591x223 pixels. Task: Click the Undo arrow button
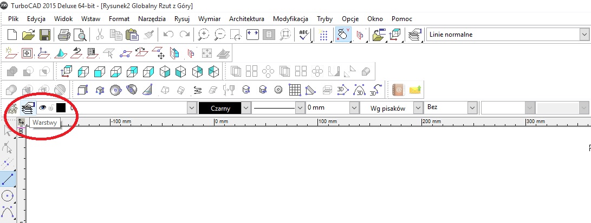[168, 35]
